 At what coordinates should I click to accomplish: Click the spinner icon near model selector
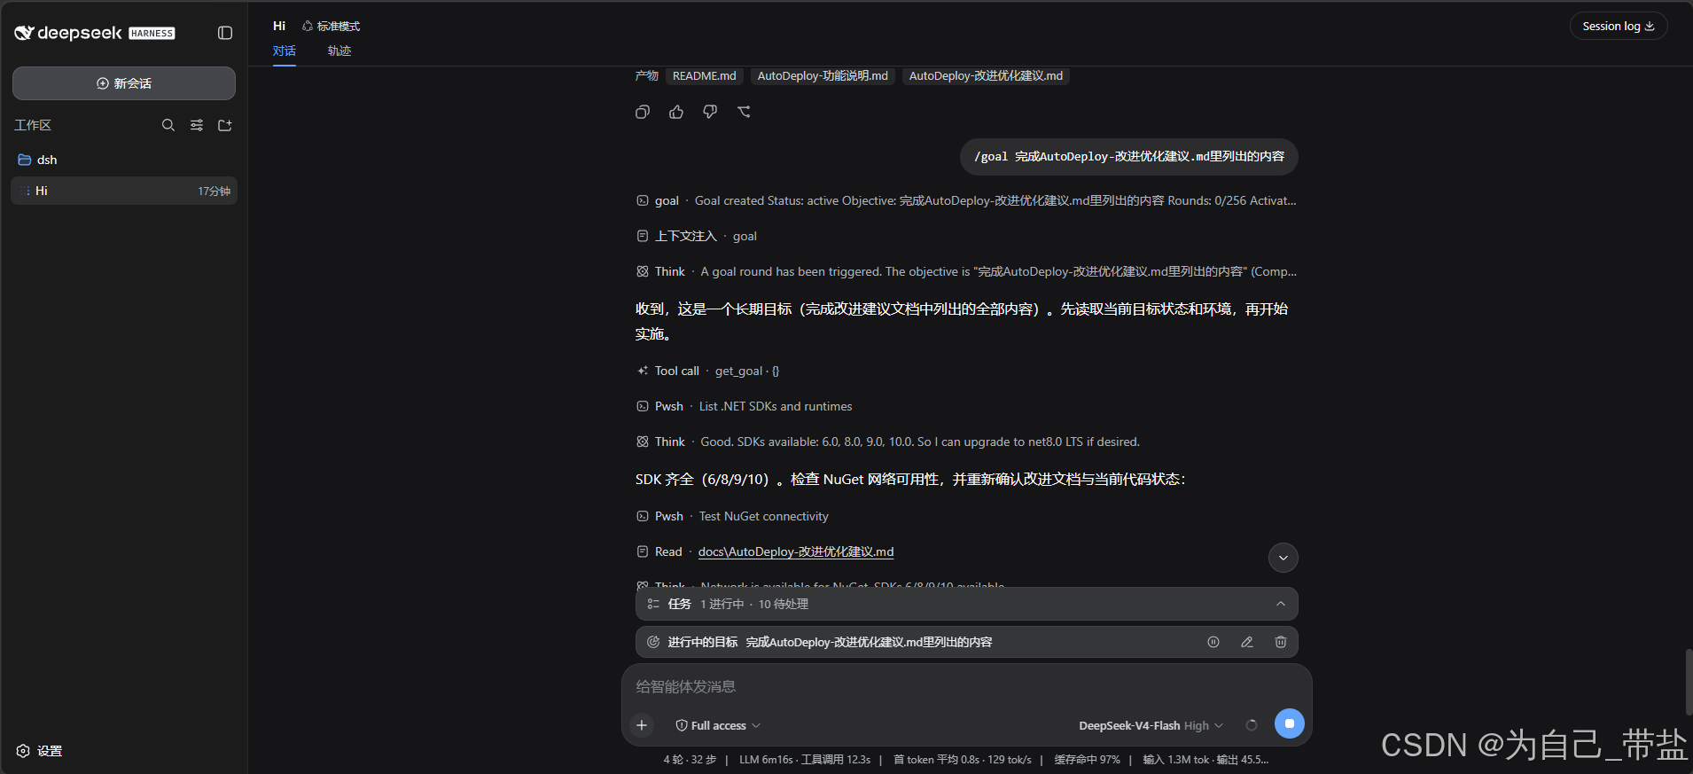1252,725
